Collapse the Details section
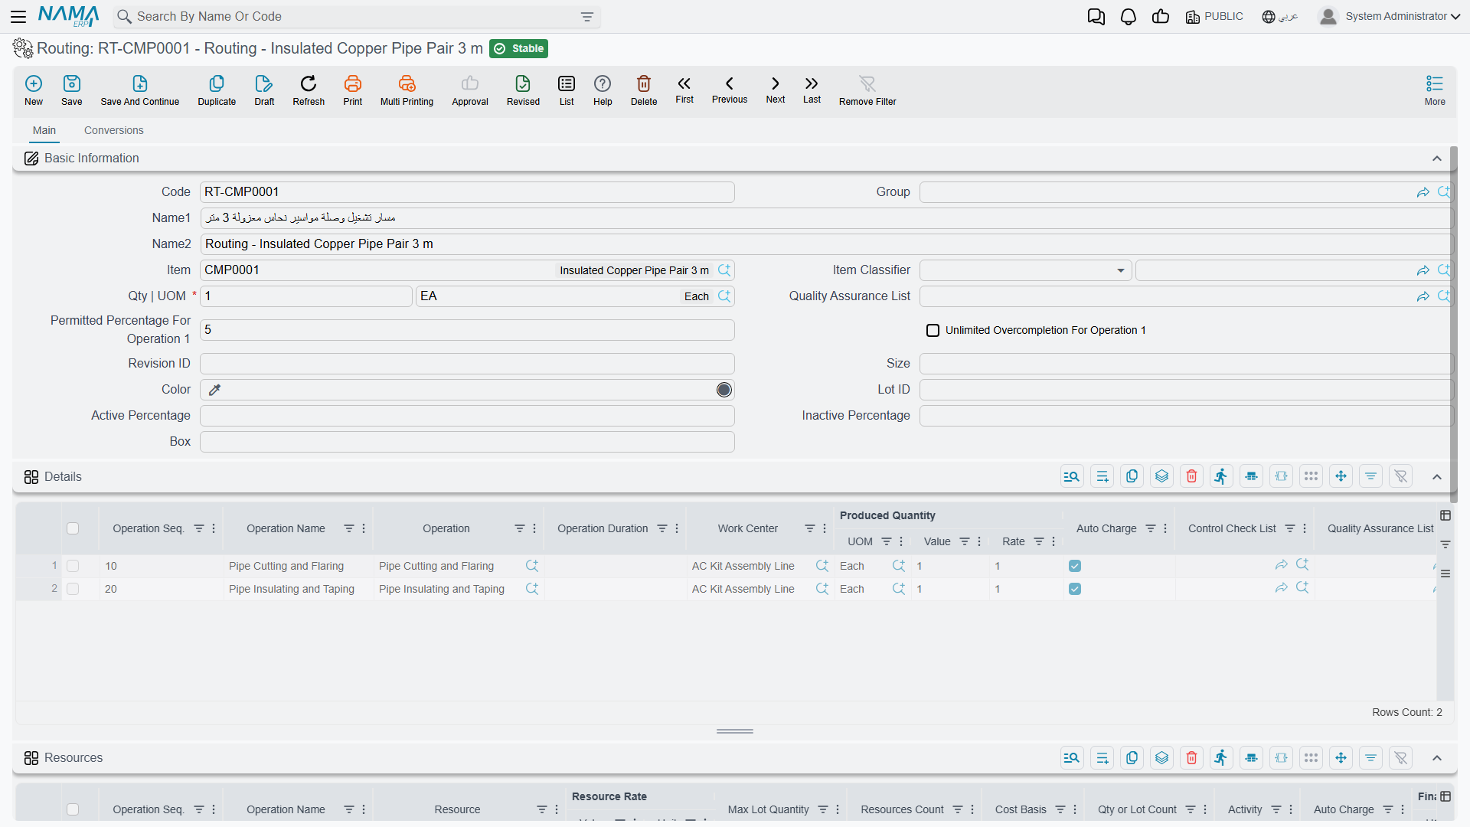Image resolution: width=1470 pixels, height=827 pixels. click(x=1437, y=477)
